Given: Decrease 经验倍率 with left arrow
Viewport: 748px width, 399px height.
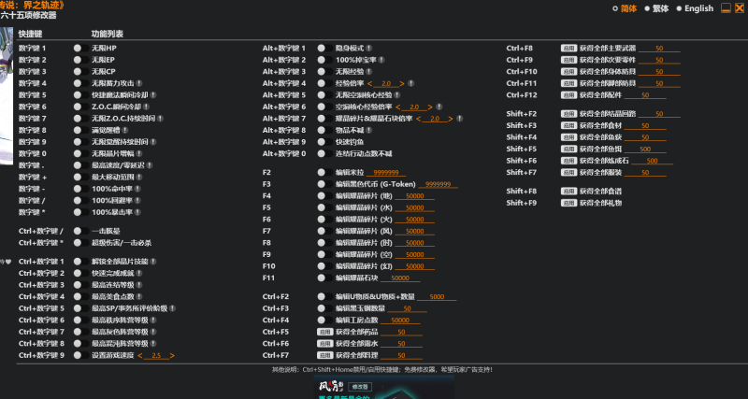Looking at the screenshot, I should [x=369, y=83].
